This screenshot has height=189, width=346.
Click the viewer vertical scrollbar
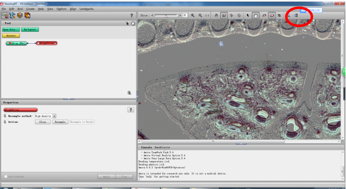pyautogui.click(x=342, y=79)
